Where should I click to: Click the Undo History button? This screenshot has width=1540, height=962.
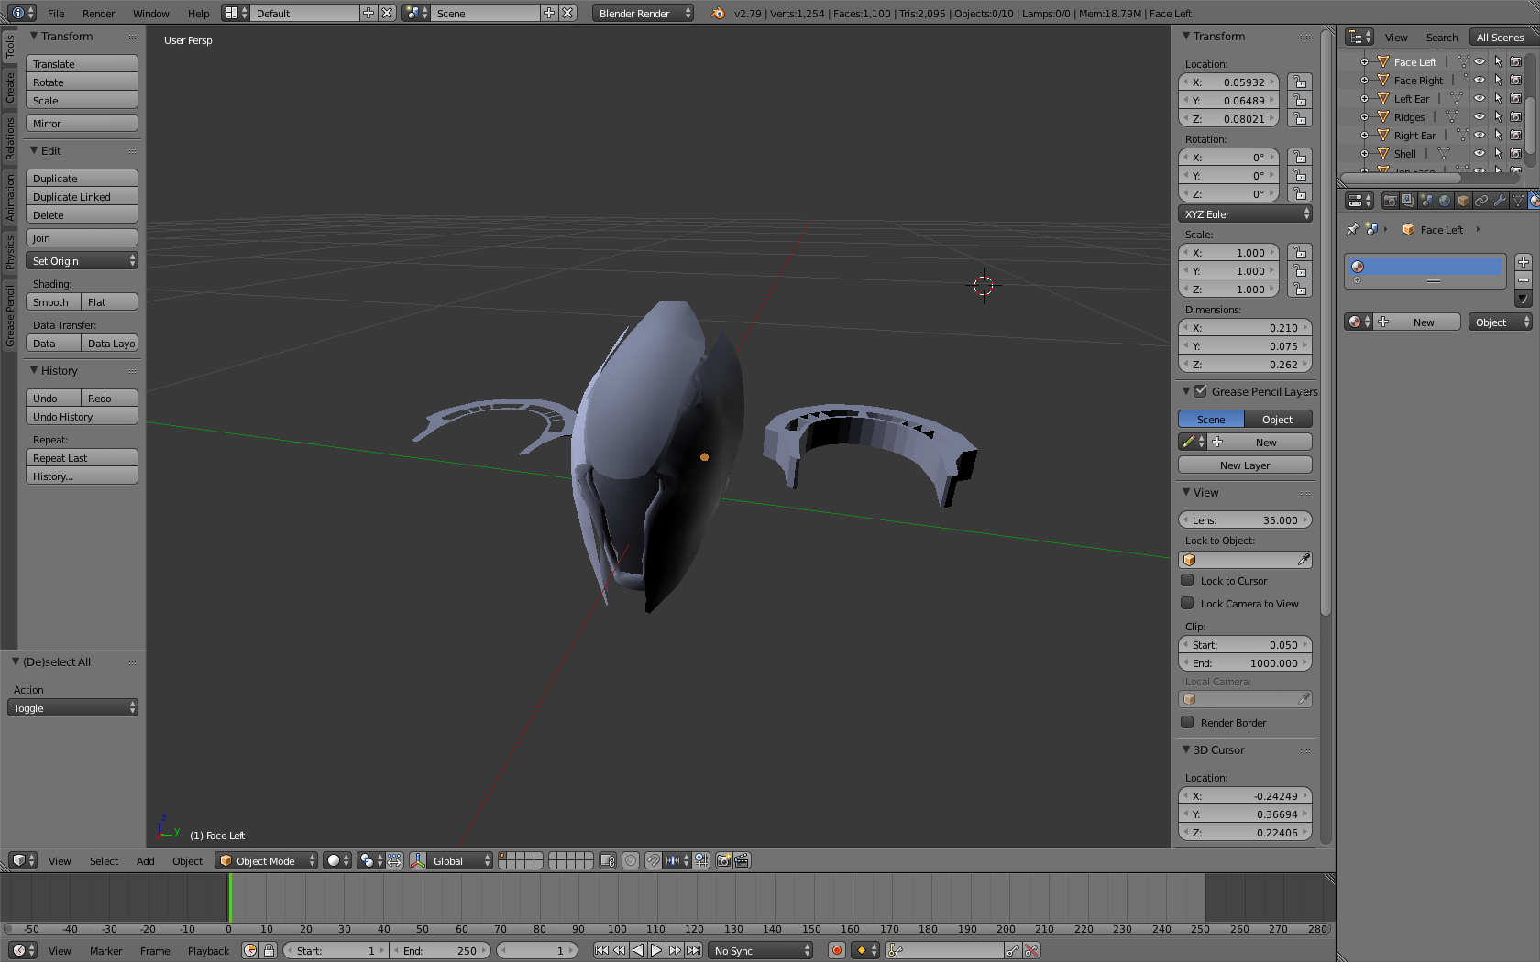82,416
